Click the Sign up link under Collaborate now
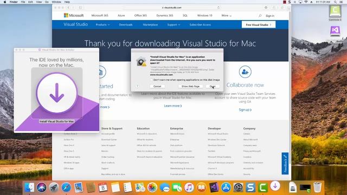This screenshot has width=347, height=195. (245, 109)
